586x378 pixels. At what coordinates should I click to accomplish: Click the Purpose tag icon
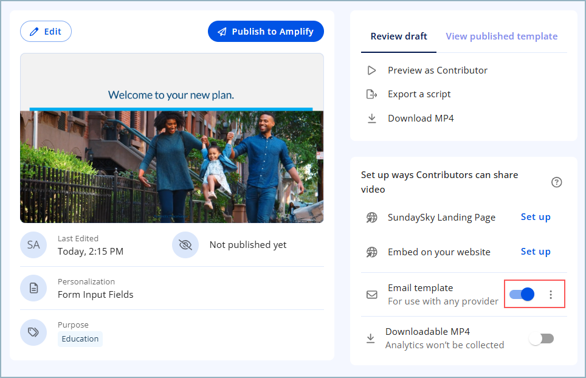coord(33,332)
